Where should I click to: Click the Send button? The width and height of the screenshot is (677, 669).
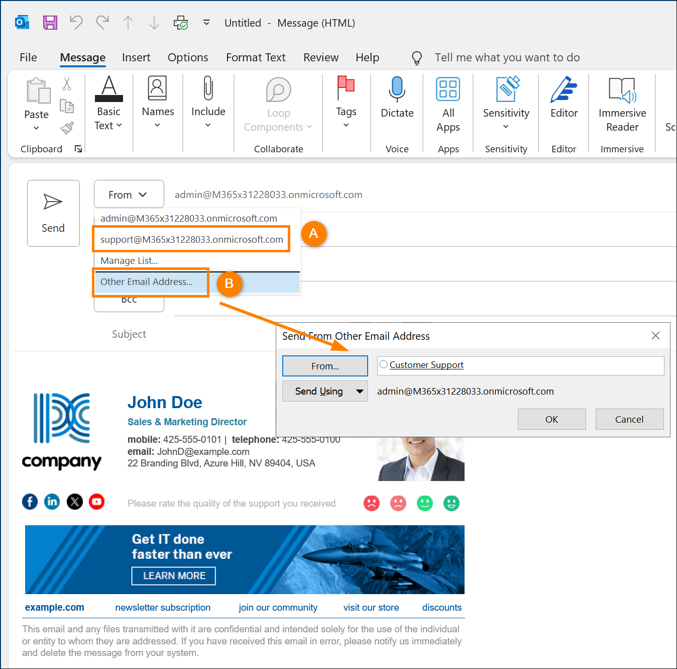tap(53, 213)
